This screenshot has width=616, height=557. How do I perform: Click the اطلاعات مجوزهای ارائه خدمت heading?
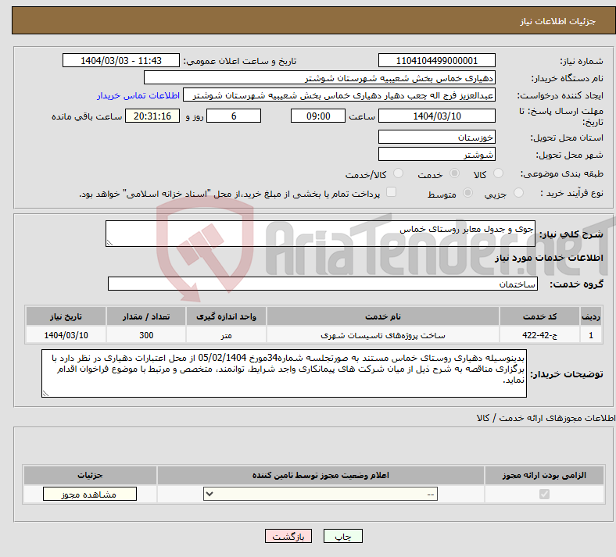tap(546, 418)
